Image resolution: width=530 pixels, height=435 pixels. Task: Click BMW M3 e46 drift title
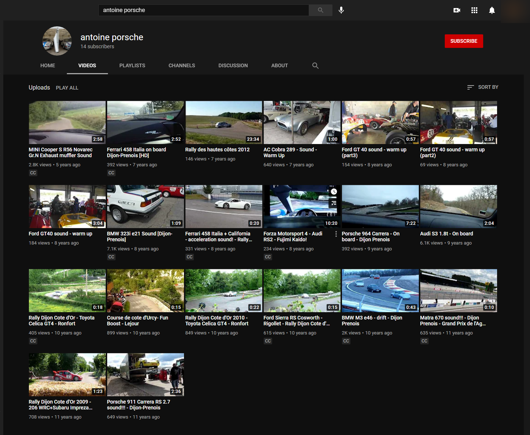pyautogui.click(x=372, y=321)
